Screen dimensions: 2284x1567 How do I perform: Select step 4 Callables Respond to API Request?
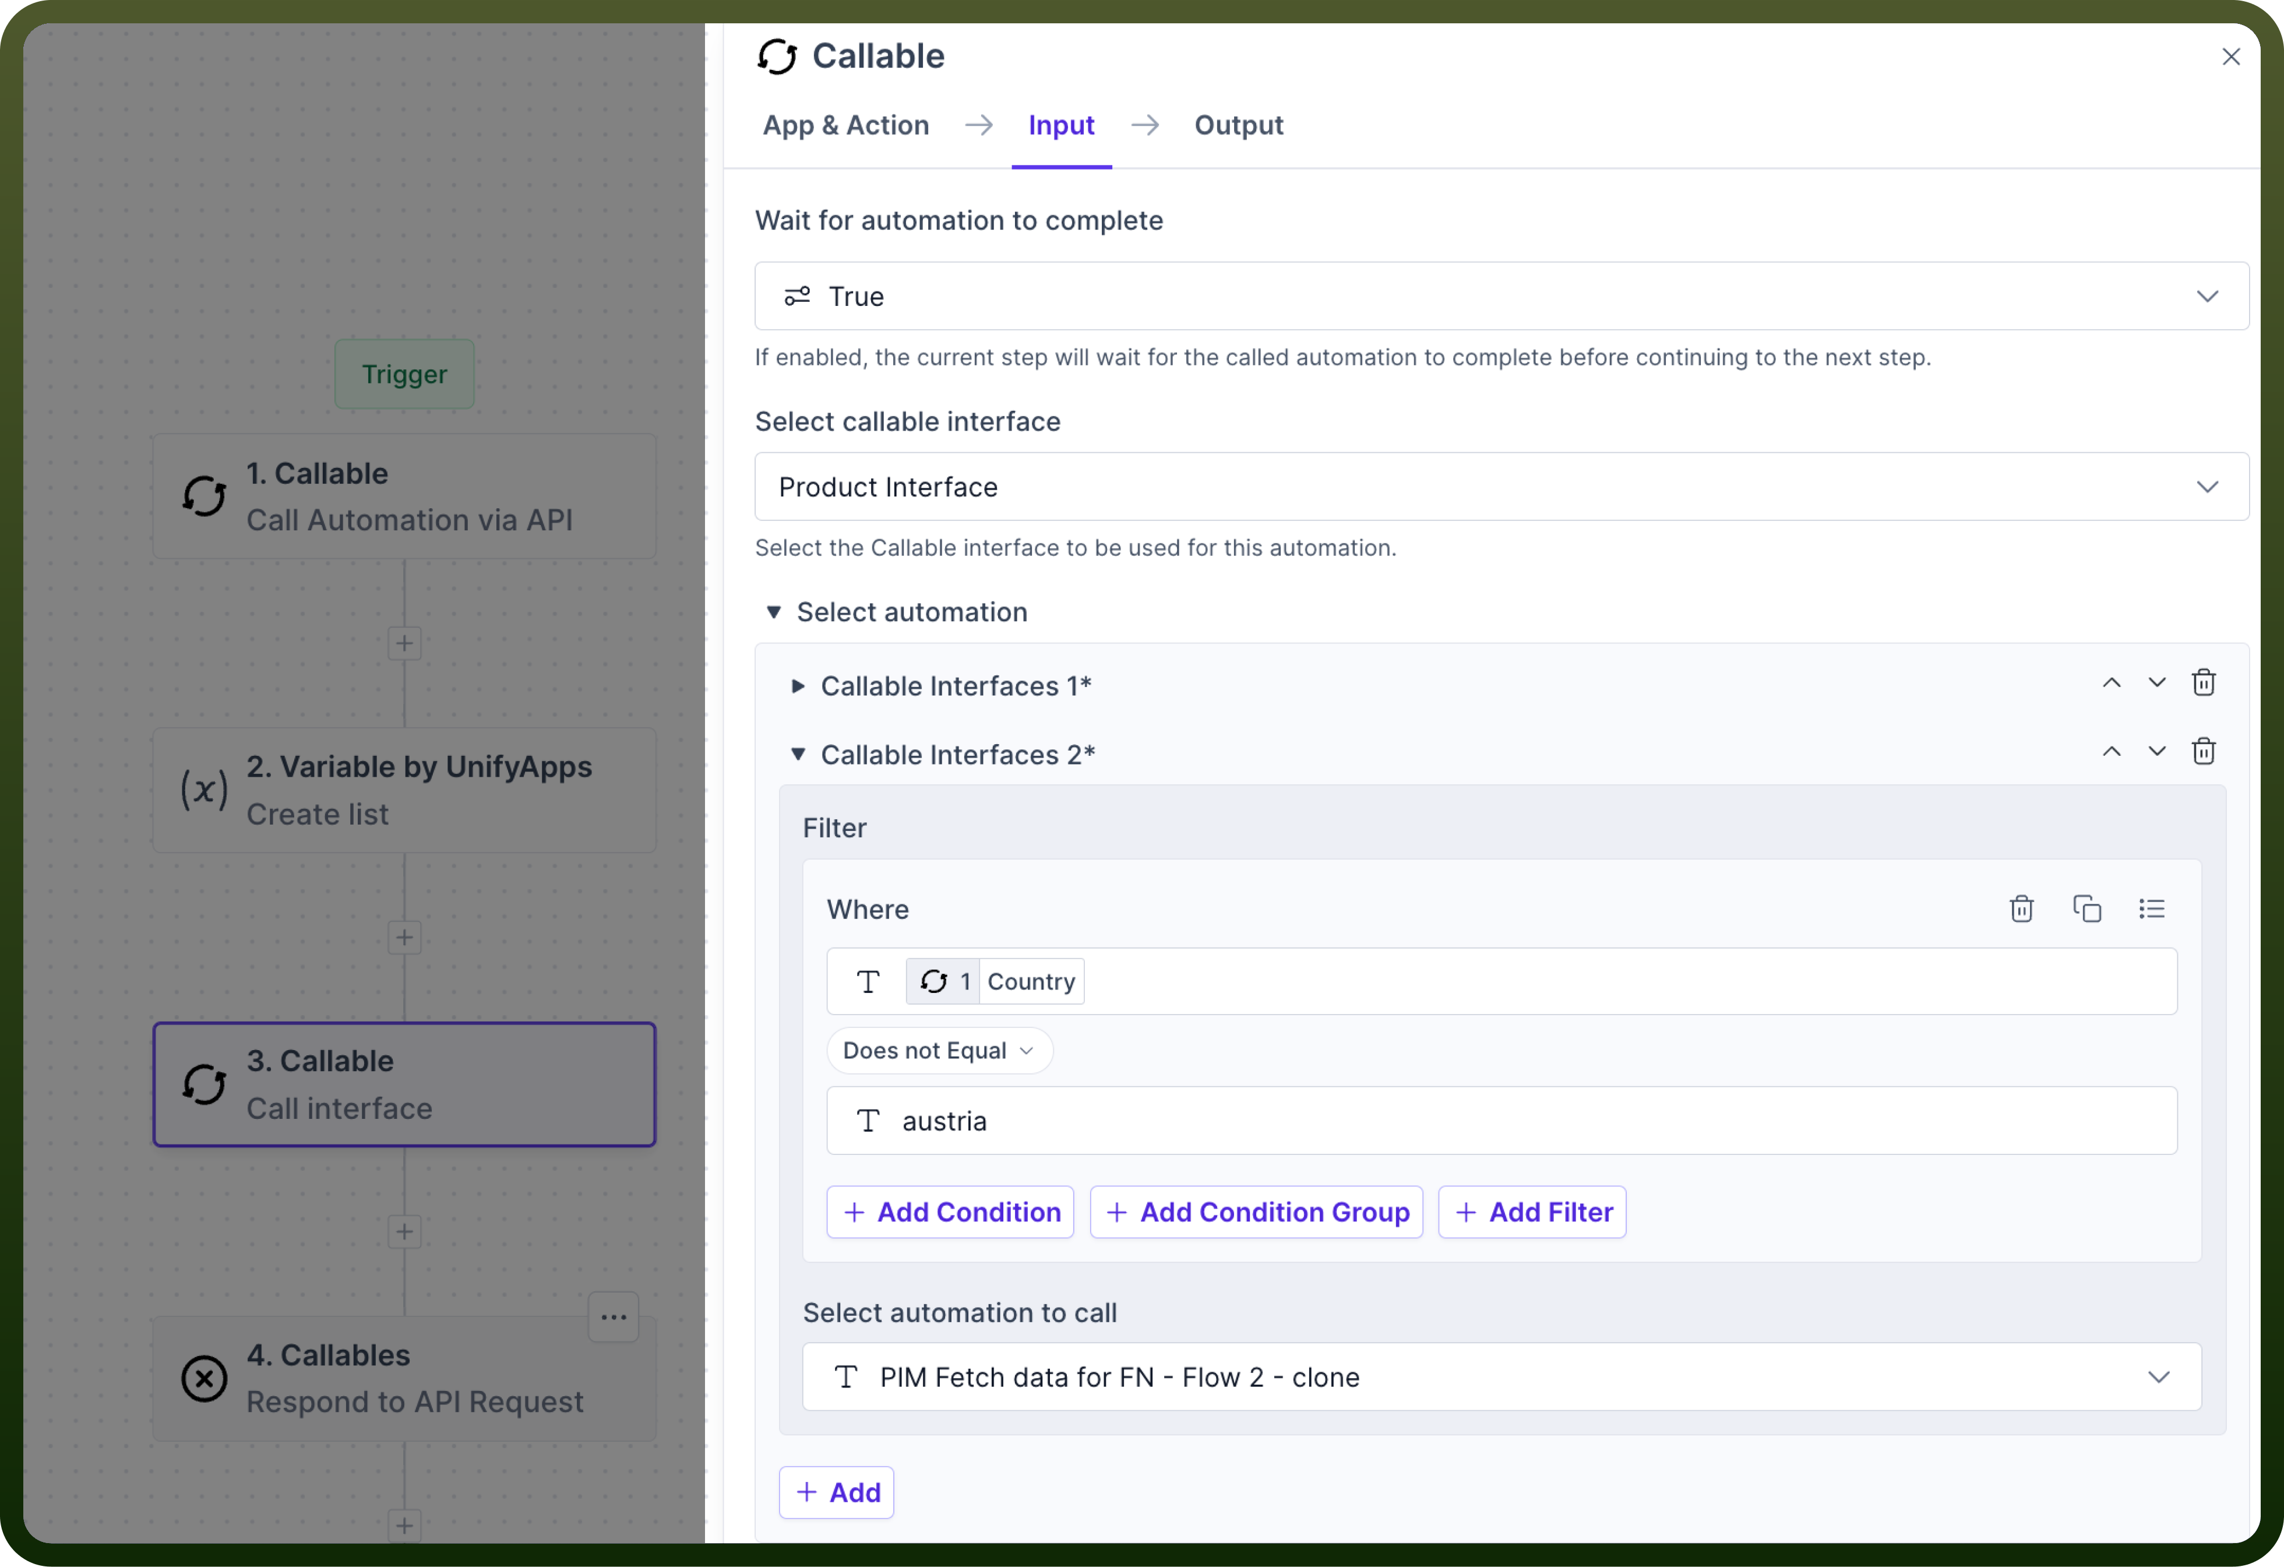[404, 1378]
